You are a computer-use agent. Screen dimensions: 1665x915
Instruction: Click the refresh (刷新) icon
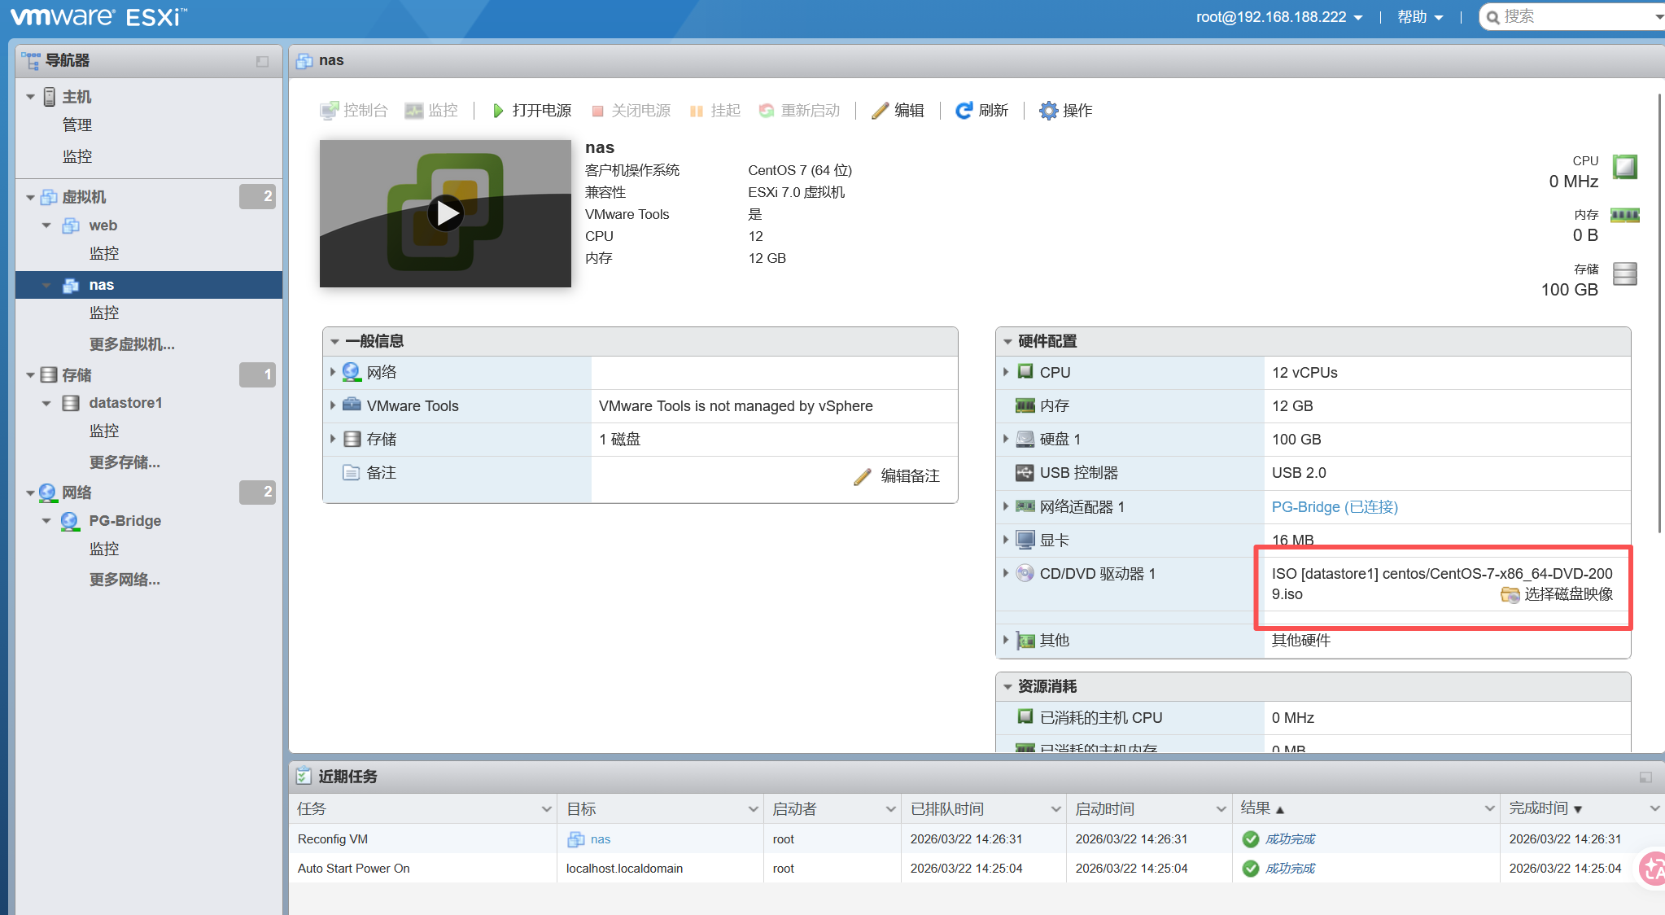coord(964,111)
